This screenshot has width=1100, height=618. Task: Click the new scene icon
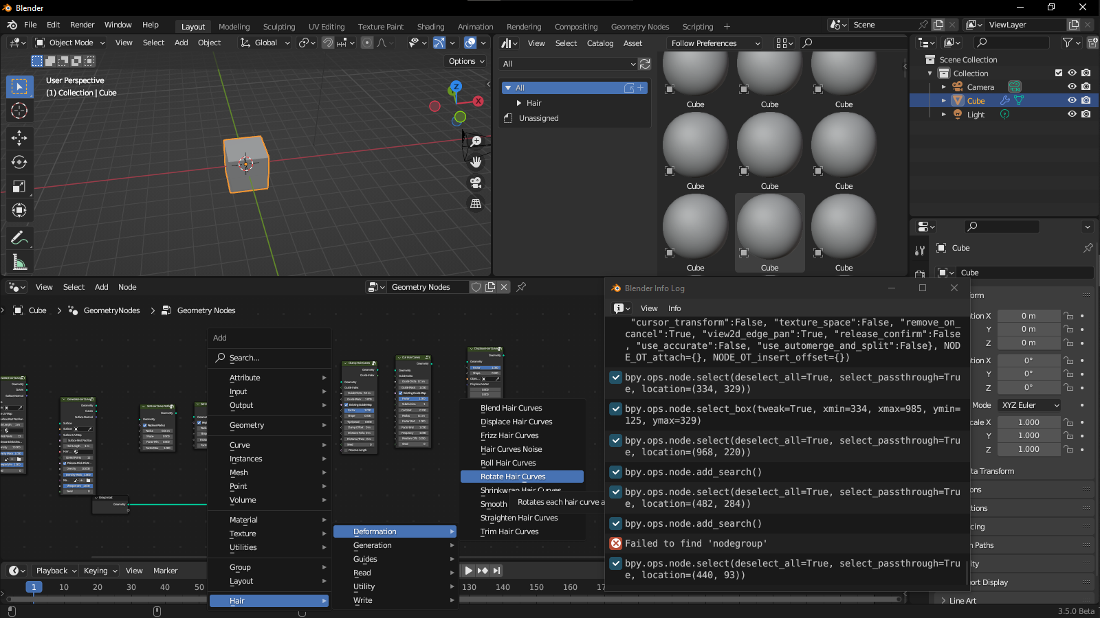(x=938, y=25)
